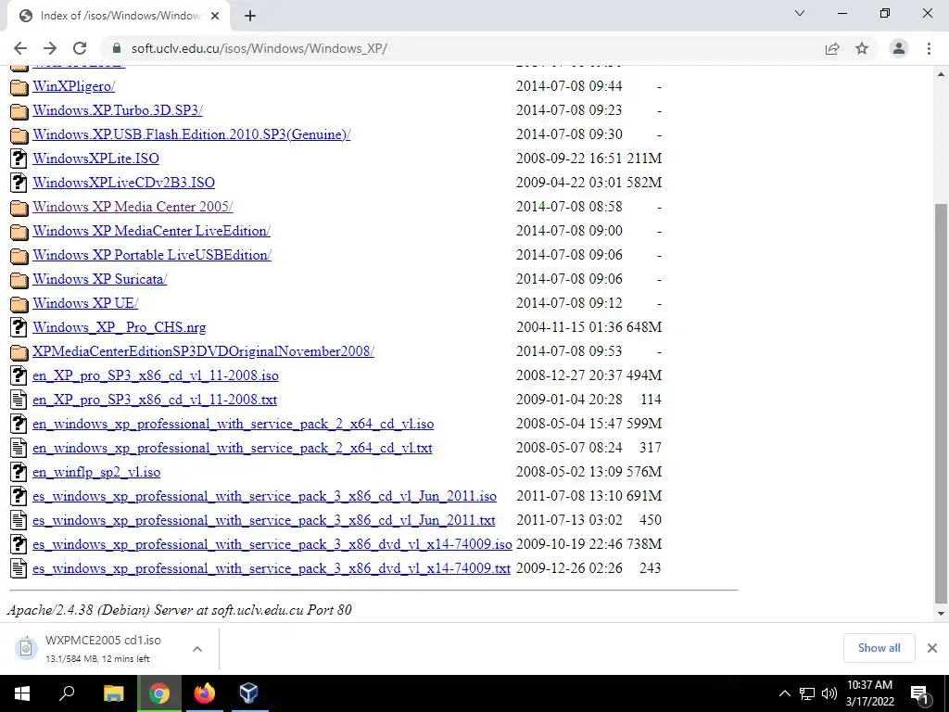Download WindowsXPLite.ISO link
This screenshot has width=949, height=712.
coord(95,159)
